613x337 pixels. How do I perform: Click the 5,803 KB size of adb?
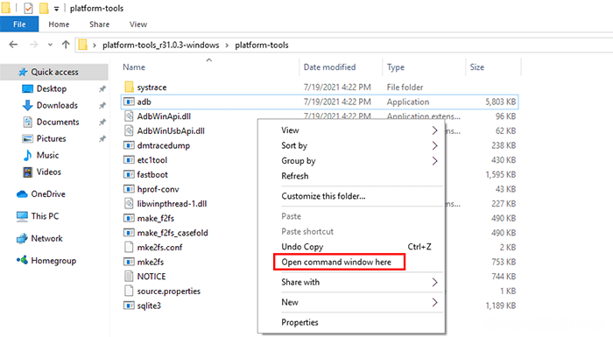[x=500, y=102]
